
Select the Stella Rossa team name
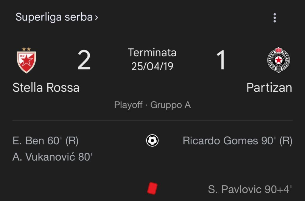click(x=46, y=88)
